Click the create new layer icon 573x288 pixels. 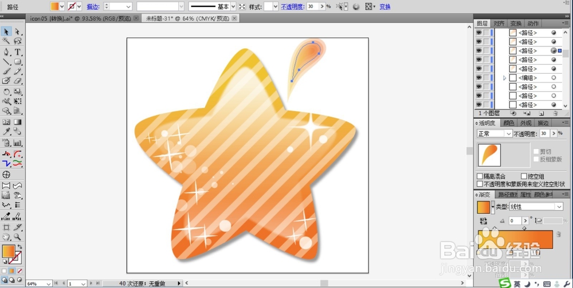pyautogui.click(x=541, y=113)
